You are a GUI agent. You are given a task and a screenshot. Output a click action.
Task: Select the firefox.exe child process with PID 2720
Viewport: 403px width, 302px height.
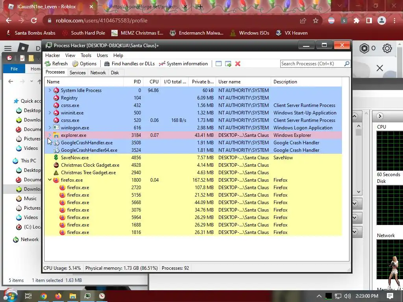tap(193, 188)
